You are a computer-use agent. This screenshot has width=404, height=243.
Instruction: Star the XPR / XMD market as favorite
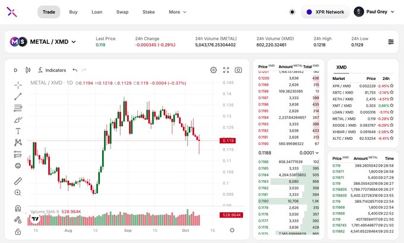pyautogui.click(x=392, y=85)
